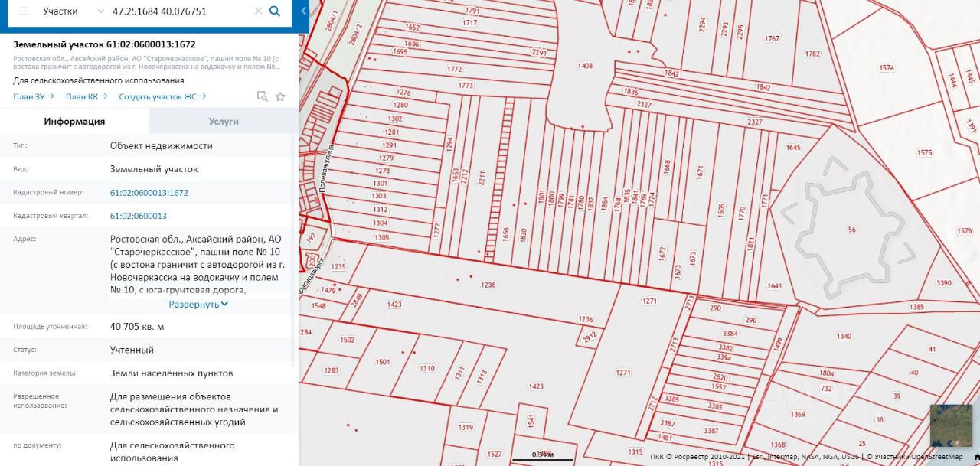Screen dimensions: 980x466
Task: Select the status value Учтенный
Action: point(132,350)
